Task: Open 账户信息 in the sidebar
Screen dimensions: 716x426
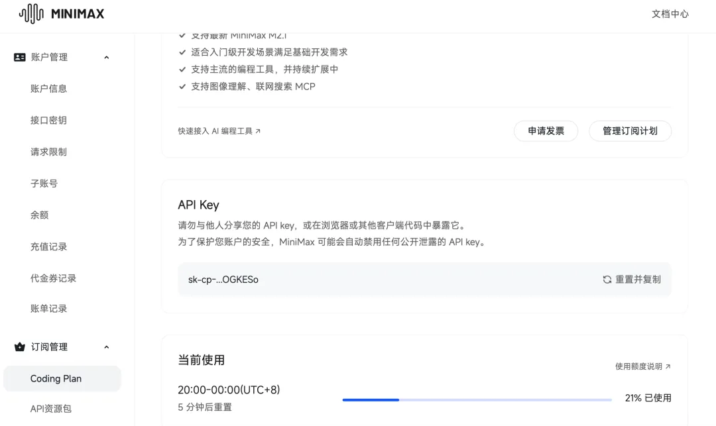Action: (x=49, y=89)
